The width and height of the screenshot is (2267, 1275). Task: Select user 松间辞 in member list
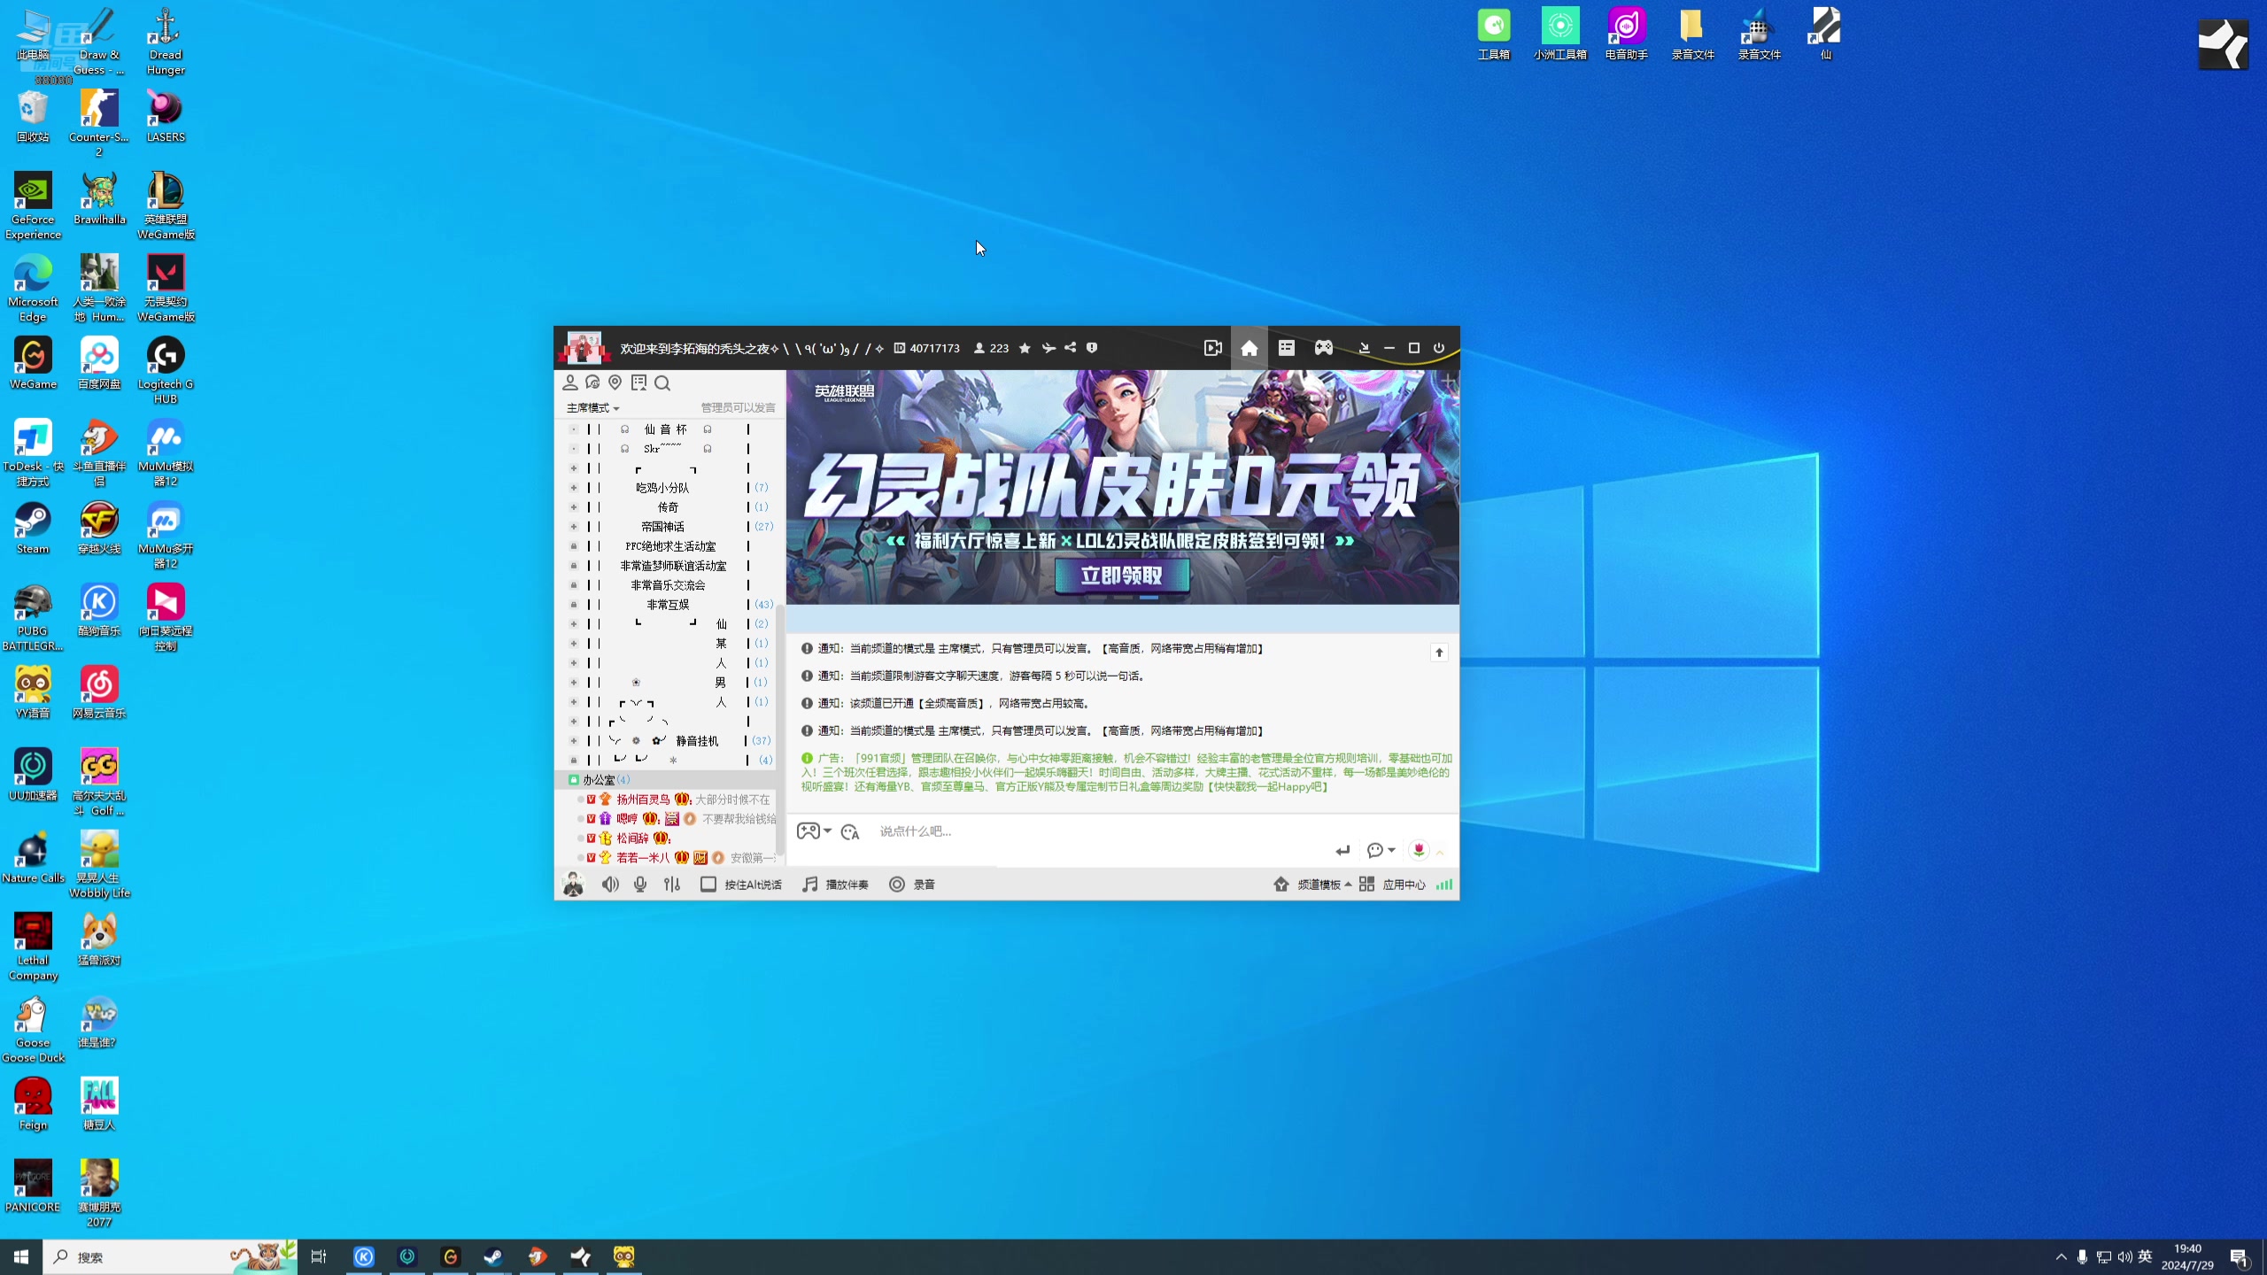point(632,838)
